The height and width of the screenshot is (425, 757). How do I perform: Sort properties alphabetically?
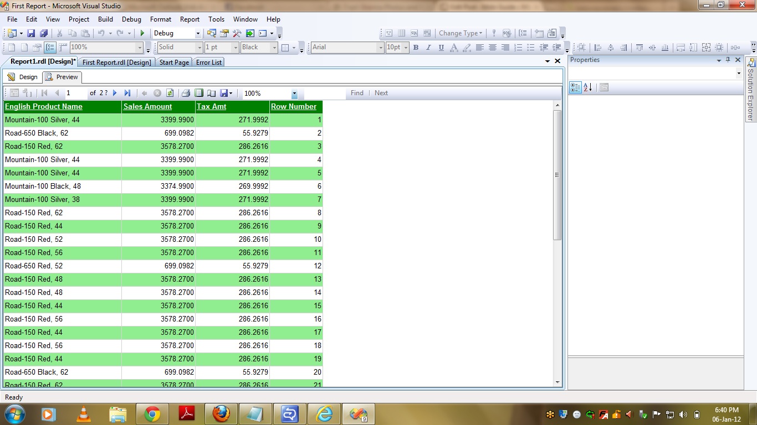[x=588, y=87]
